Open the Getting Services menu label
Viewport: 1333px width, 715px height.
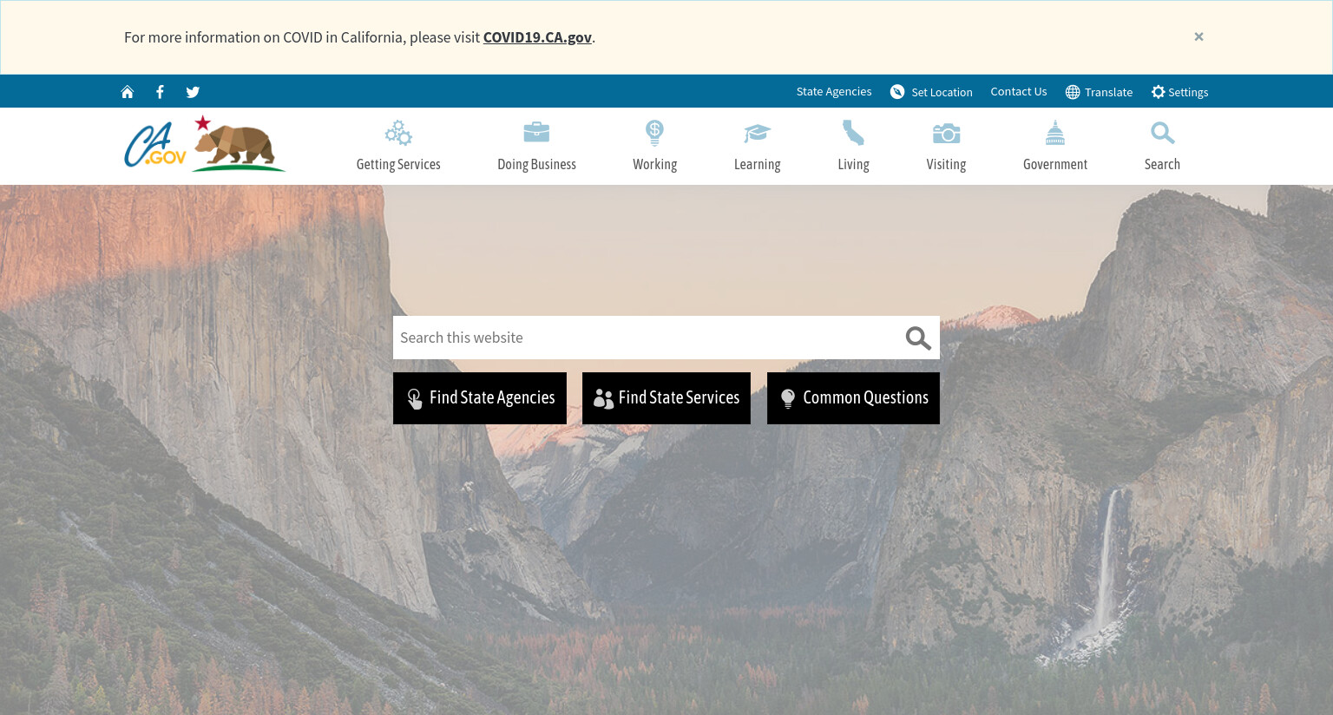[x=398, y=164]
